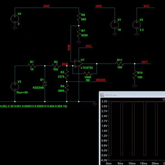
Task: Click the 680 value of R6
Action: click(84, 19)
